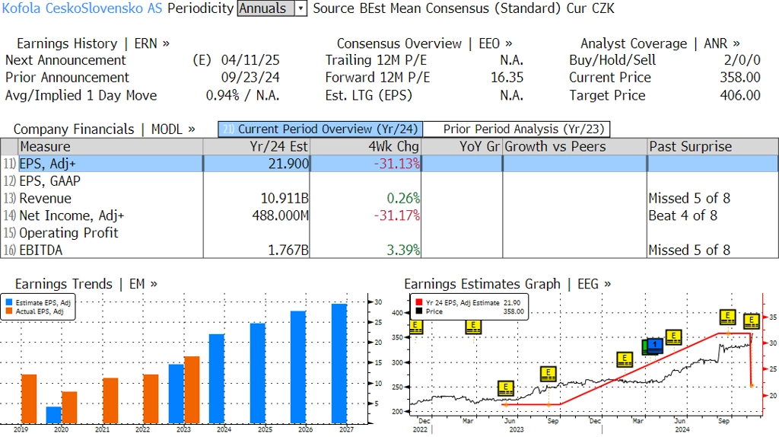Click the blue Estimate EPS legend swatch
Screen dimensions: 779x437
pos(9,302)
